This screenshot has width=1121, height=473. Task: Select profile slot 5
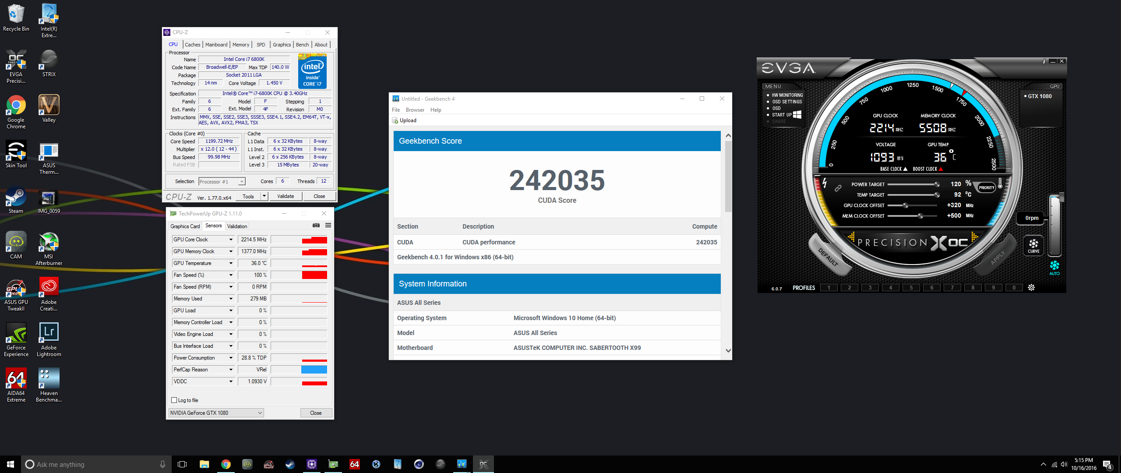point(911,288)
